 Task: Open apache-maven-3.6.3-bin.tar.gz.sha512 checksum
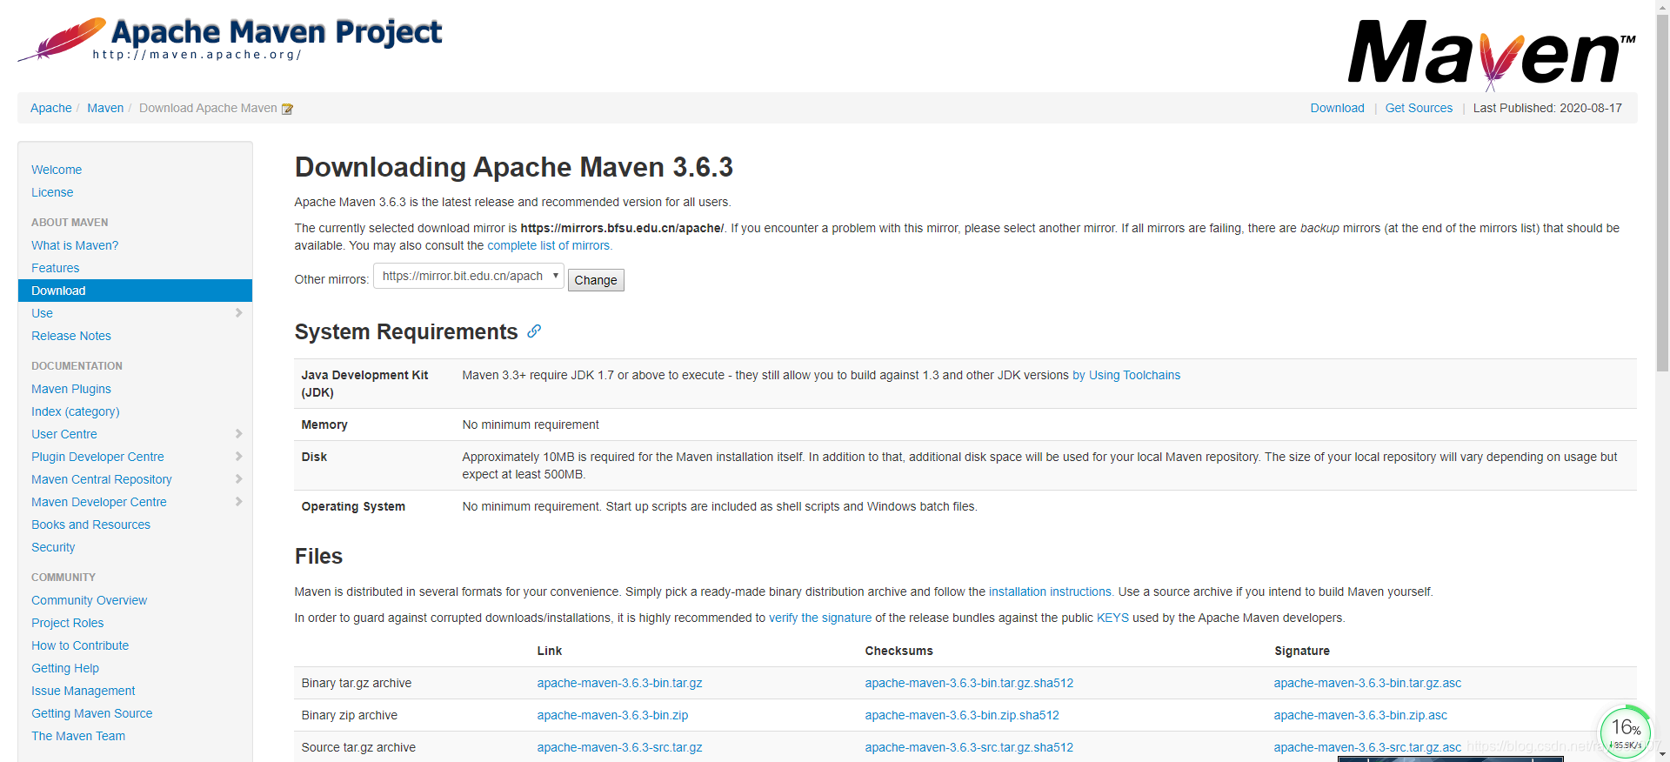(x=969, y=683)
